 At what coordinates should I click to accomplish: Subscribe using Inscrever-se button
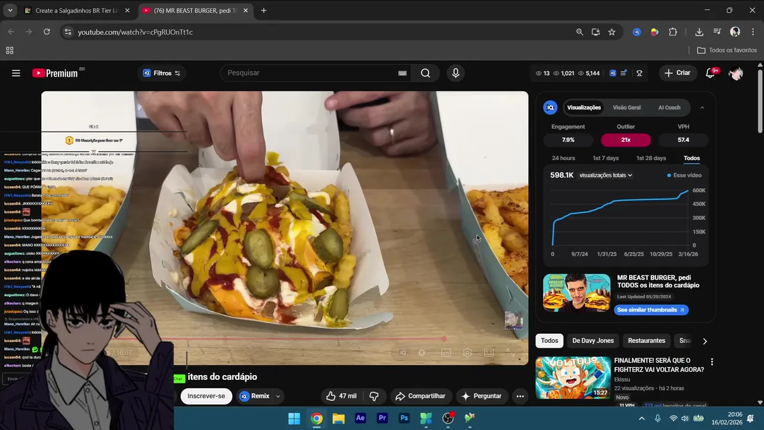tap(206, 396)
